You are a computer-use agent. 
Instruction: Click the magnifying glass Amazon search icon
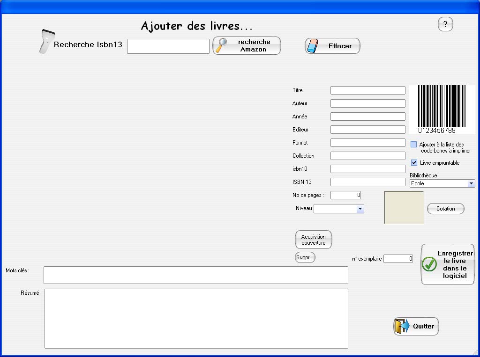tap(221, 45)
